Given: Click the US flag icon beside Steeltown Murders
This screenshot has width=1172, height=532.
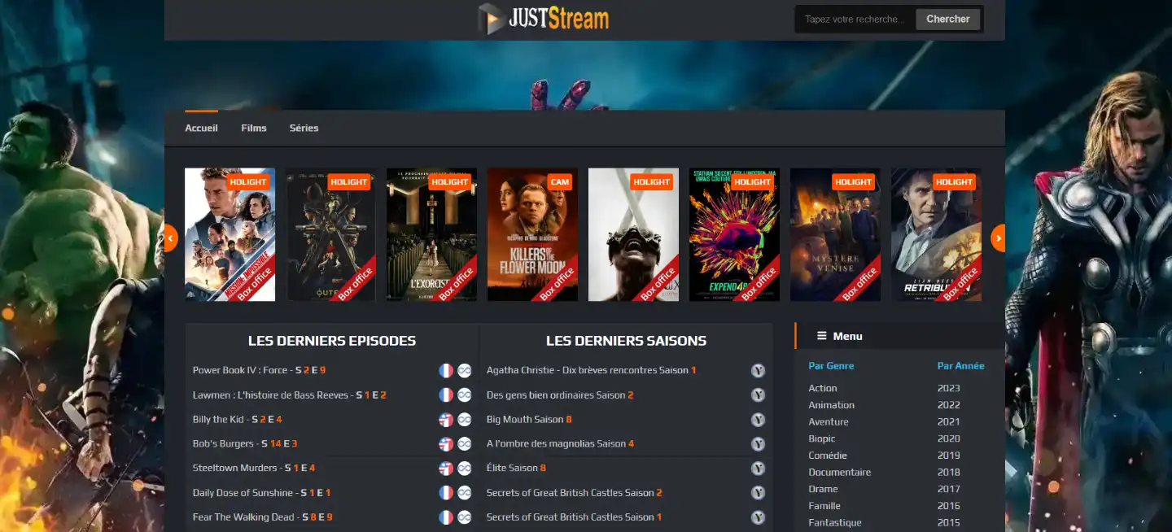Looking at the screenshot, I should 445,468.
